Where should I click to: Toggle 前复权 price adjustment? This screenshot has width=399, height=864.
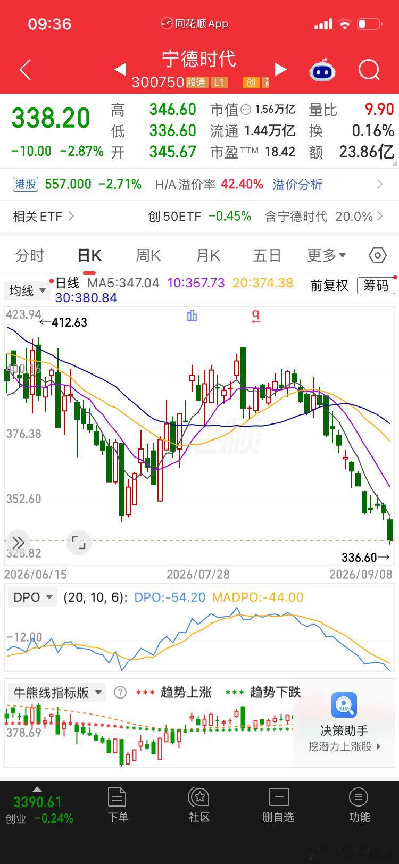click(x=329, y=286)
